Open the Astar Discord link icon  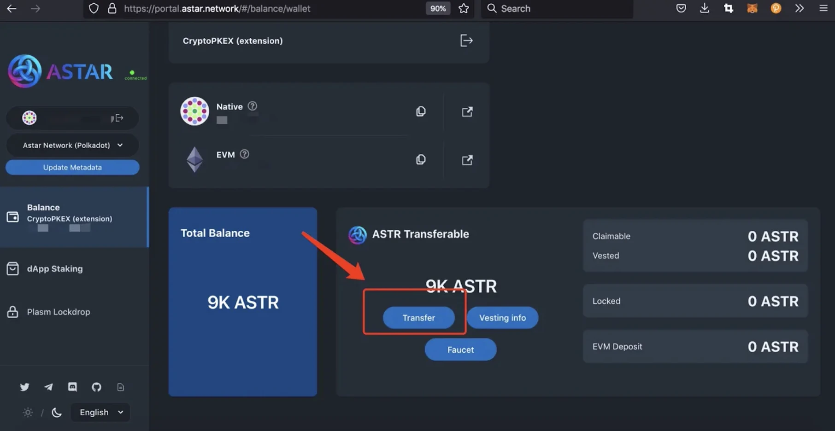pos(72,387)
